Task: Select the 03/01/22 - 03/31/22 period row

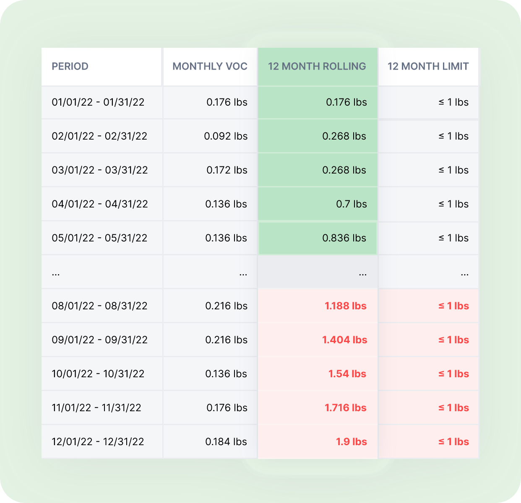Action: 100,170
